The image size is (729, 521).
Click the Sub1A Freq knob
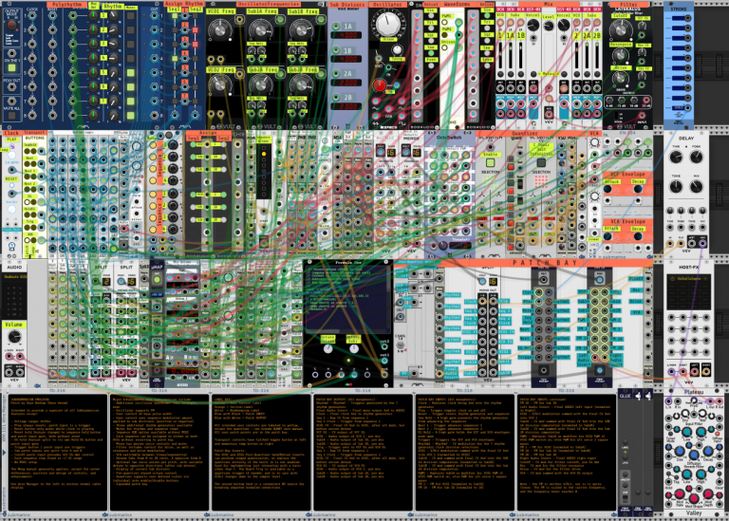tap(259, 29)
